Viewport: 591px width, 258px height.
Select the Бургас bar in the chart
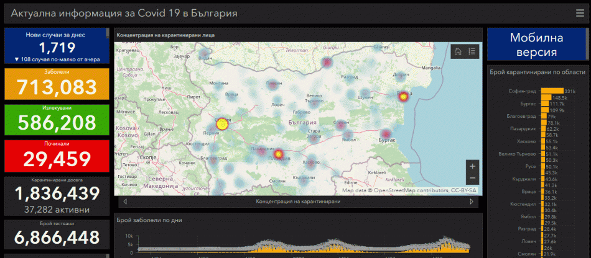point(546,104)
